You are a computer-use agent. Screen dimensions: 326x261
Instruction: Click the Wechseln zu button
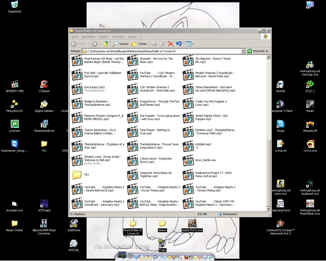click(x=258, y=51)
